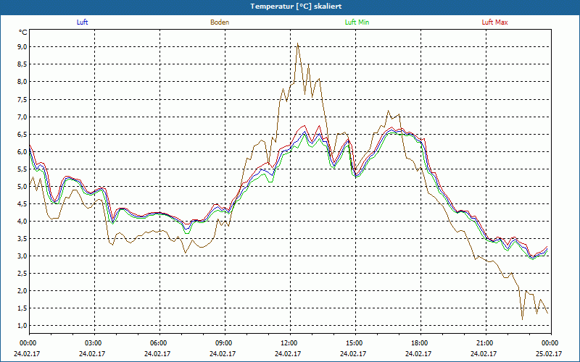Click the '7,5' y-axis value
Image resolution: width=580 pixels, height=362 pixels.
(x=22, y=99)
